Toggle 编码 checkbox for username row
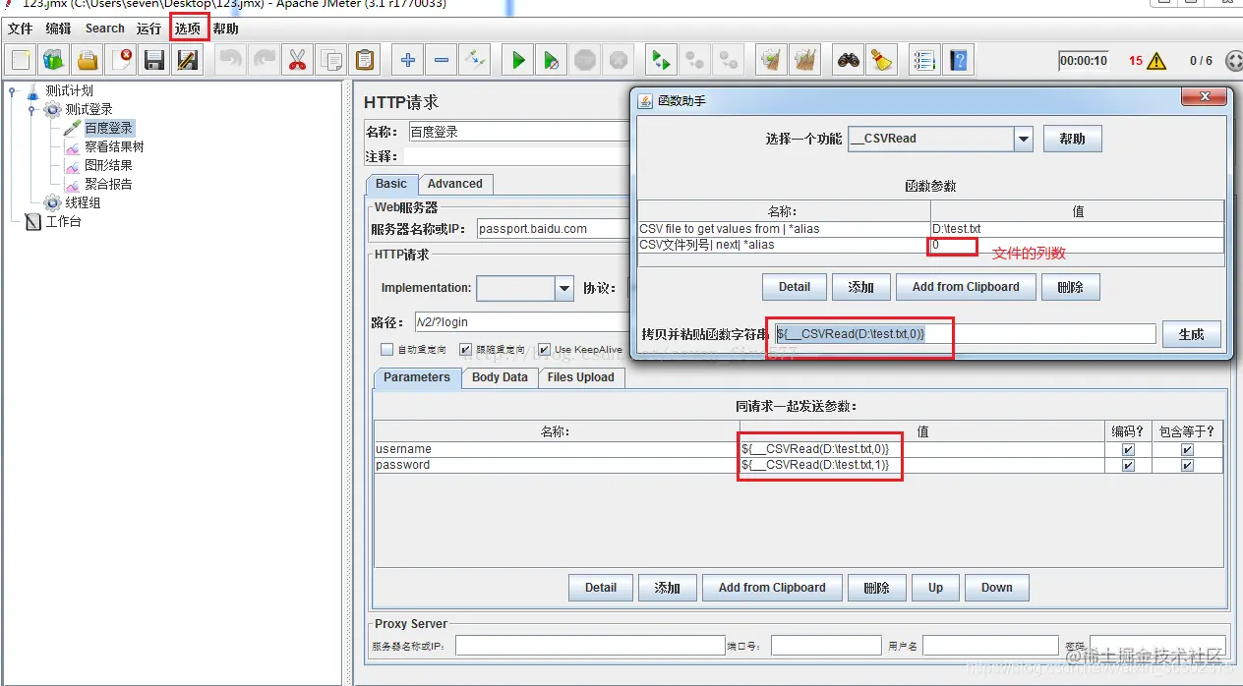The height and width of the screenshot is (686, 1243). (1128, 449)
